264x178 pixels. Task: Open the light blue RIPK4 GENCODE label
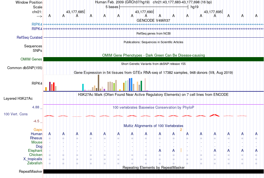pyautogui.click(x=37, y=24)
